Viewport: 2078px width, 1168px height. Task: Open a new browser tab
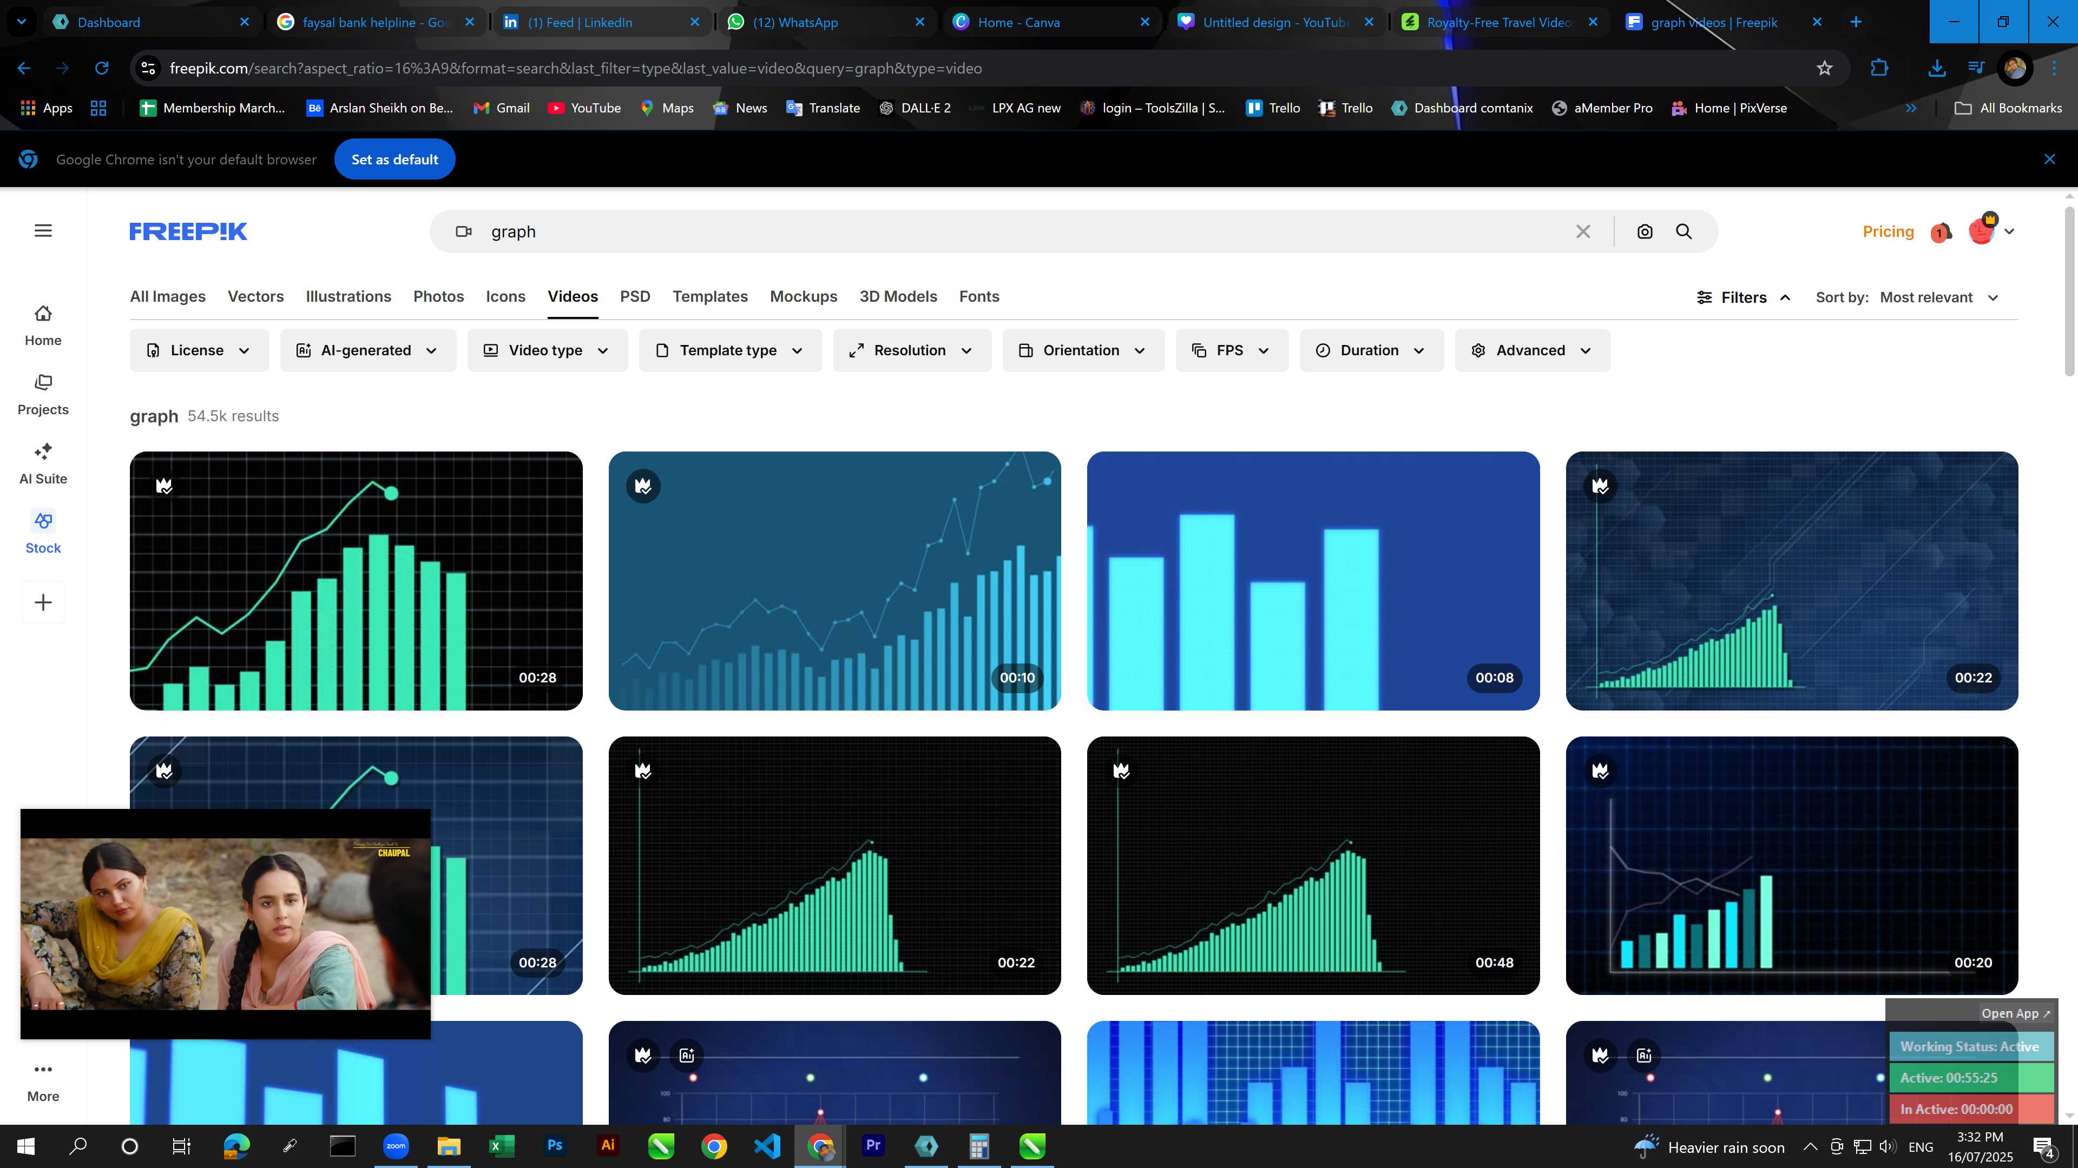click(x=1856, y=23)
